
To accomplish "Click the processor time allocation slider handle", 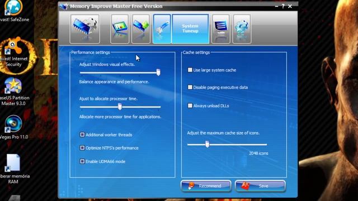I will 120,107.
